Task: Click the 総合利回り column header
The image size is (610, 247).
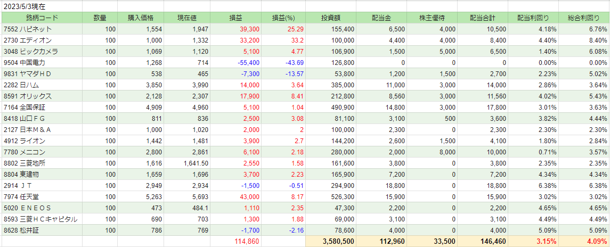Action: point(584,18)
